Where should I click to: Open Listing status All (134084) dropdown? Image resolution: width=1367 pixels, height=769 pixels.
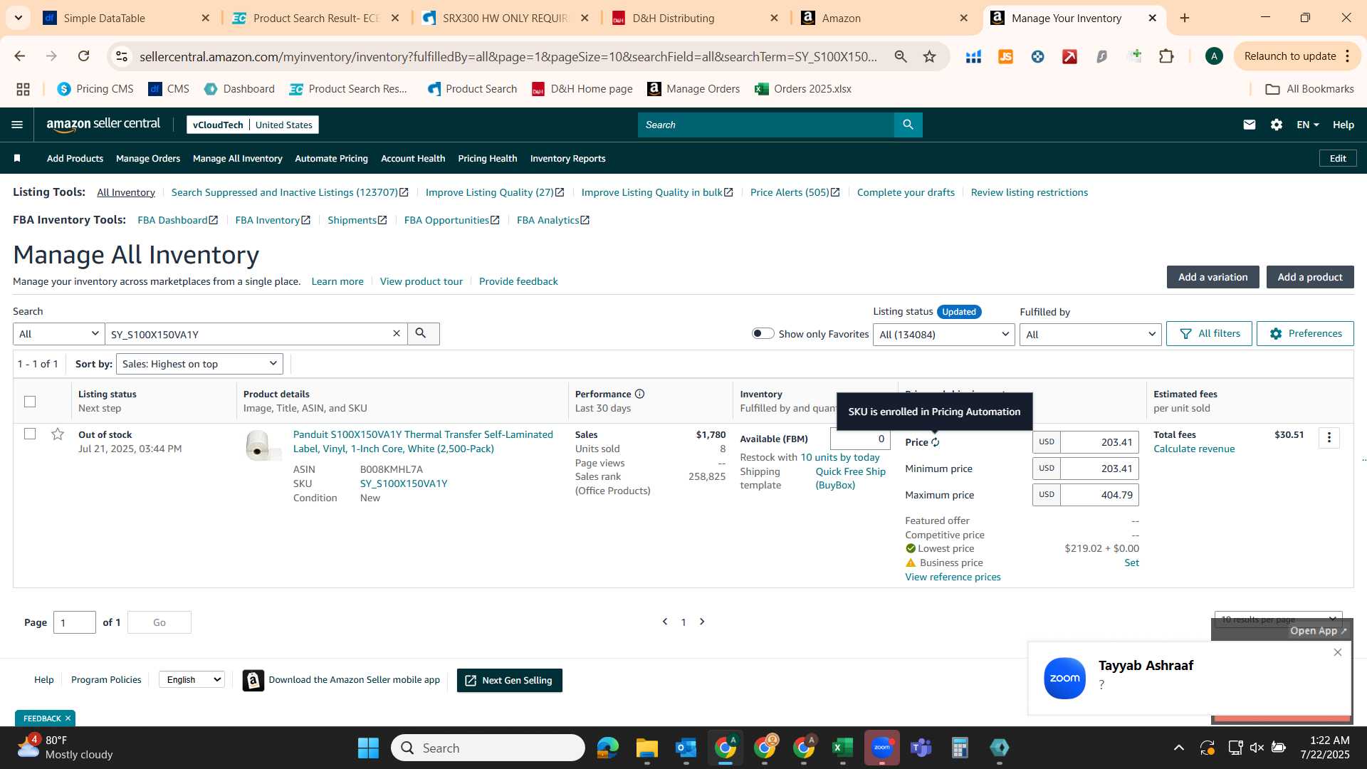click(x=943, y=335)
